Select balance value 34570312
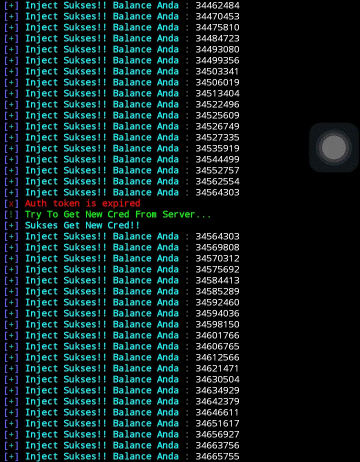 (217, 258)
